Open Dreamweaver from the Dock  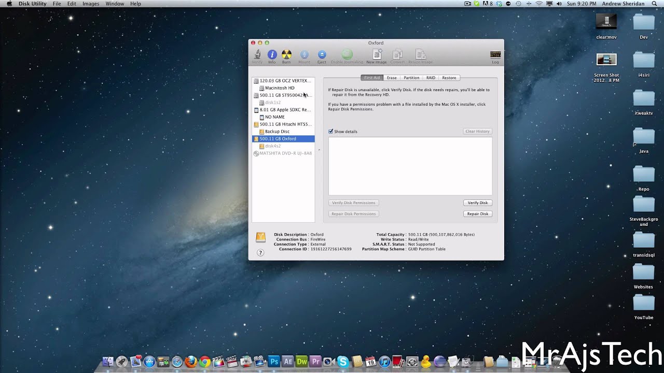tap(302, 362)
